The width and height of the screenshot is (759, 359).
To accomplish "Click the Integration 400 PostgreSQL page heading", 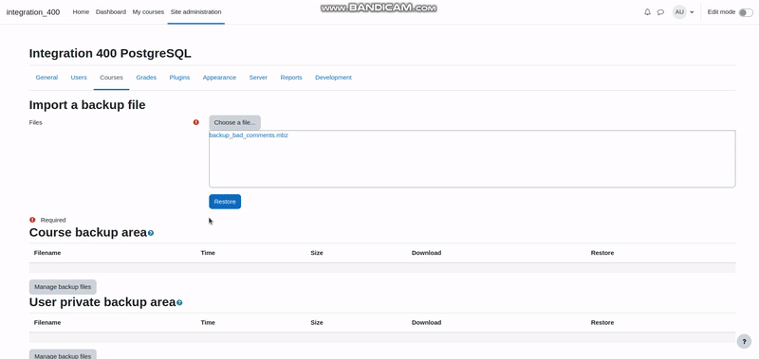I will point(110,54).
